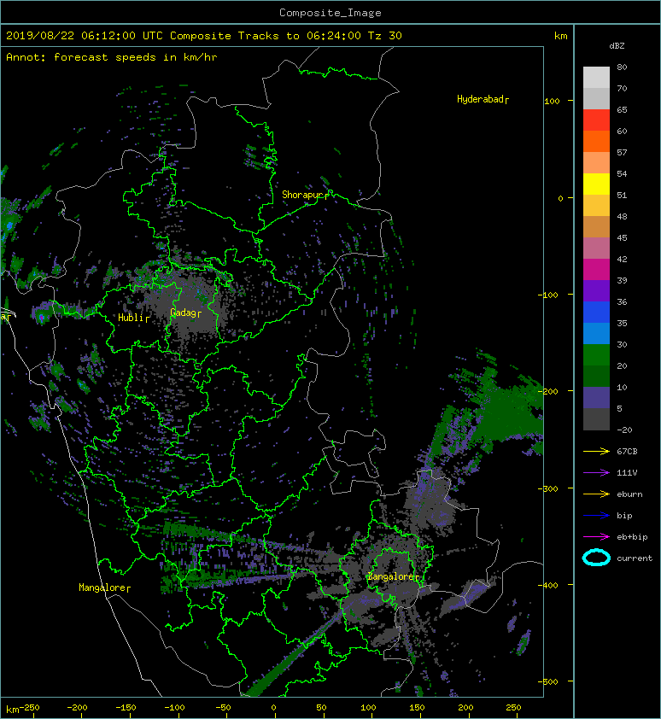Image resolution: width=661 pixels, height=719 pixels.
Task: Click the '42' value on dBZ scale
Action: tap(622, 259)
